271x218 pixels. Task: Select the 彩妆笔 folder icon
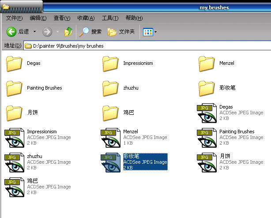tap(207, 88)
